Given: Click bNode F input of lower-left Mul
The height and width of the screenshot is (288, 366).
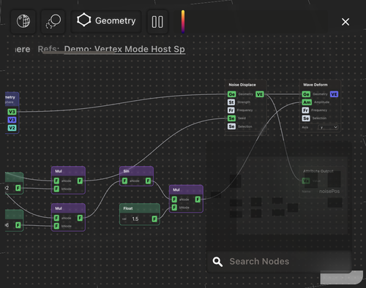Looking at the screenshot, I should pos(56,226).
